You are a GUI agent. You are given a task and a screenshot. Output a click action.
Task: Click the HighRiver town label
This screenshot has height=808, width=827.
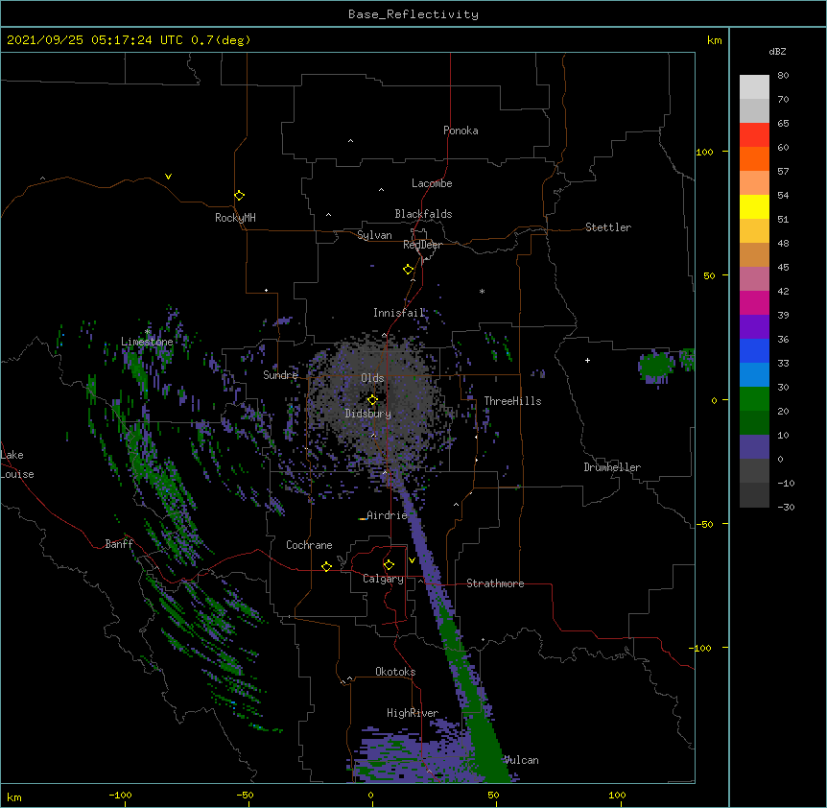[x=413, y=713]
